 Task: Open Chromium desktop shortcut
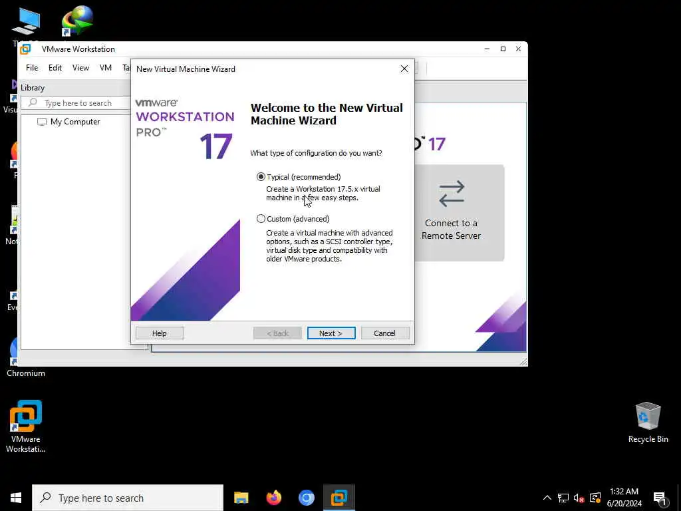(26, 357)
